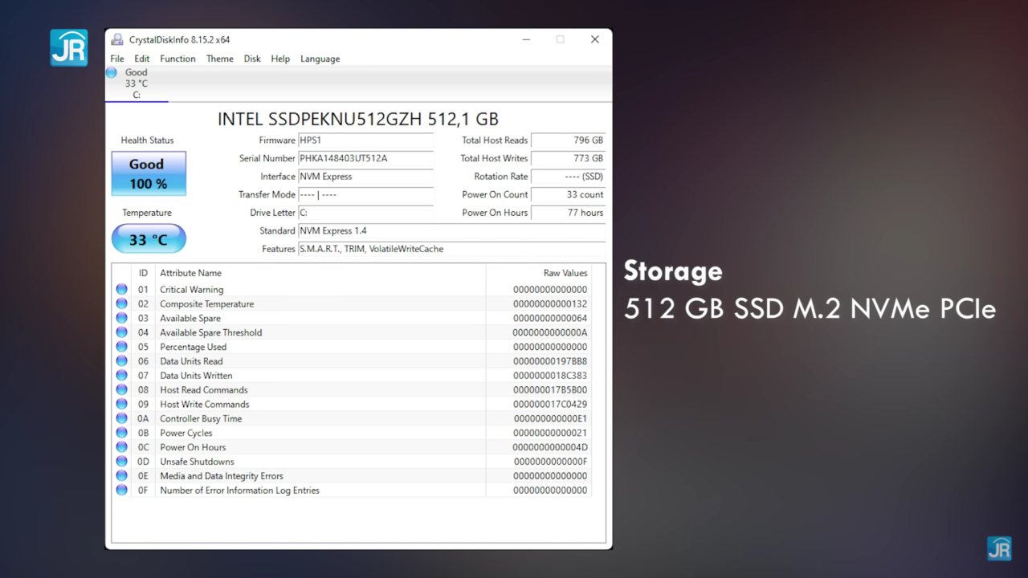
Task: Click the 33 °C temperature badge
Action: 149,238
